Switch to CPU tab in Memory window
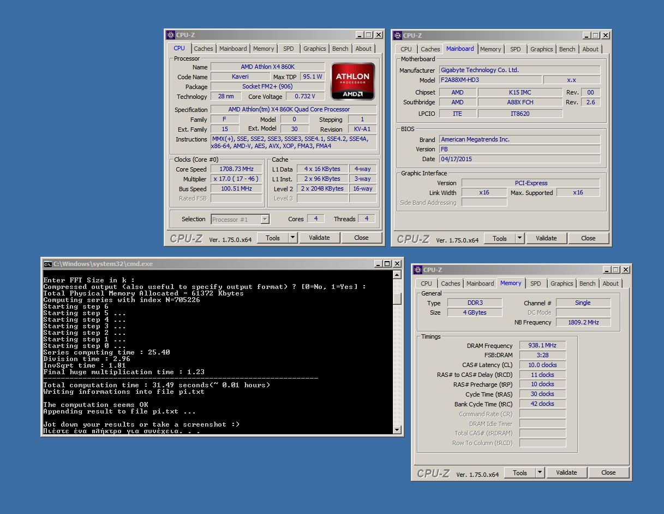This screenshot has width=664, height=514. [x=427, y=283]
